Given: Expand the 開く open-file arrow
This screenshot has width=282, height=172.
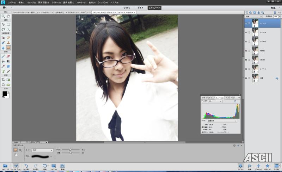Looking at the screenshot, I should (12, 8).
